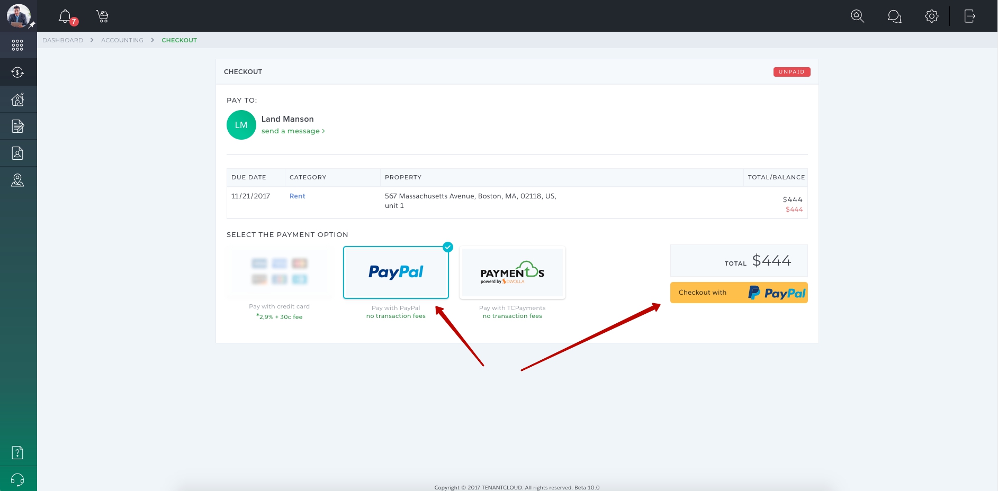Open the Rent category link
The height and width of the screenshot is (491, 998).
[x=297, y=196]
